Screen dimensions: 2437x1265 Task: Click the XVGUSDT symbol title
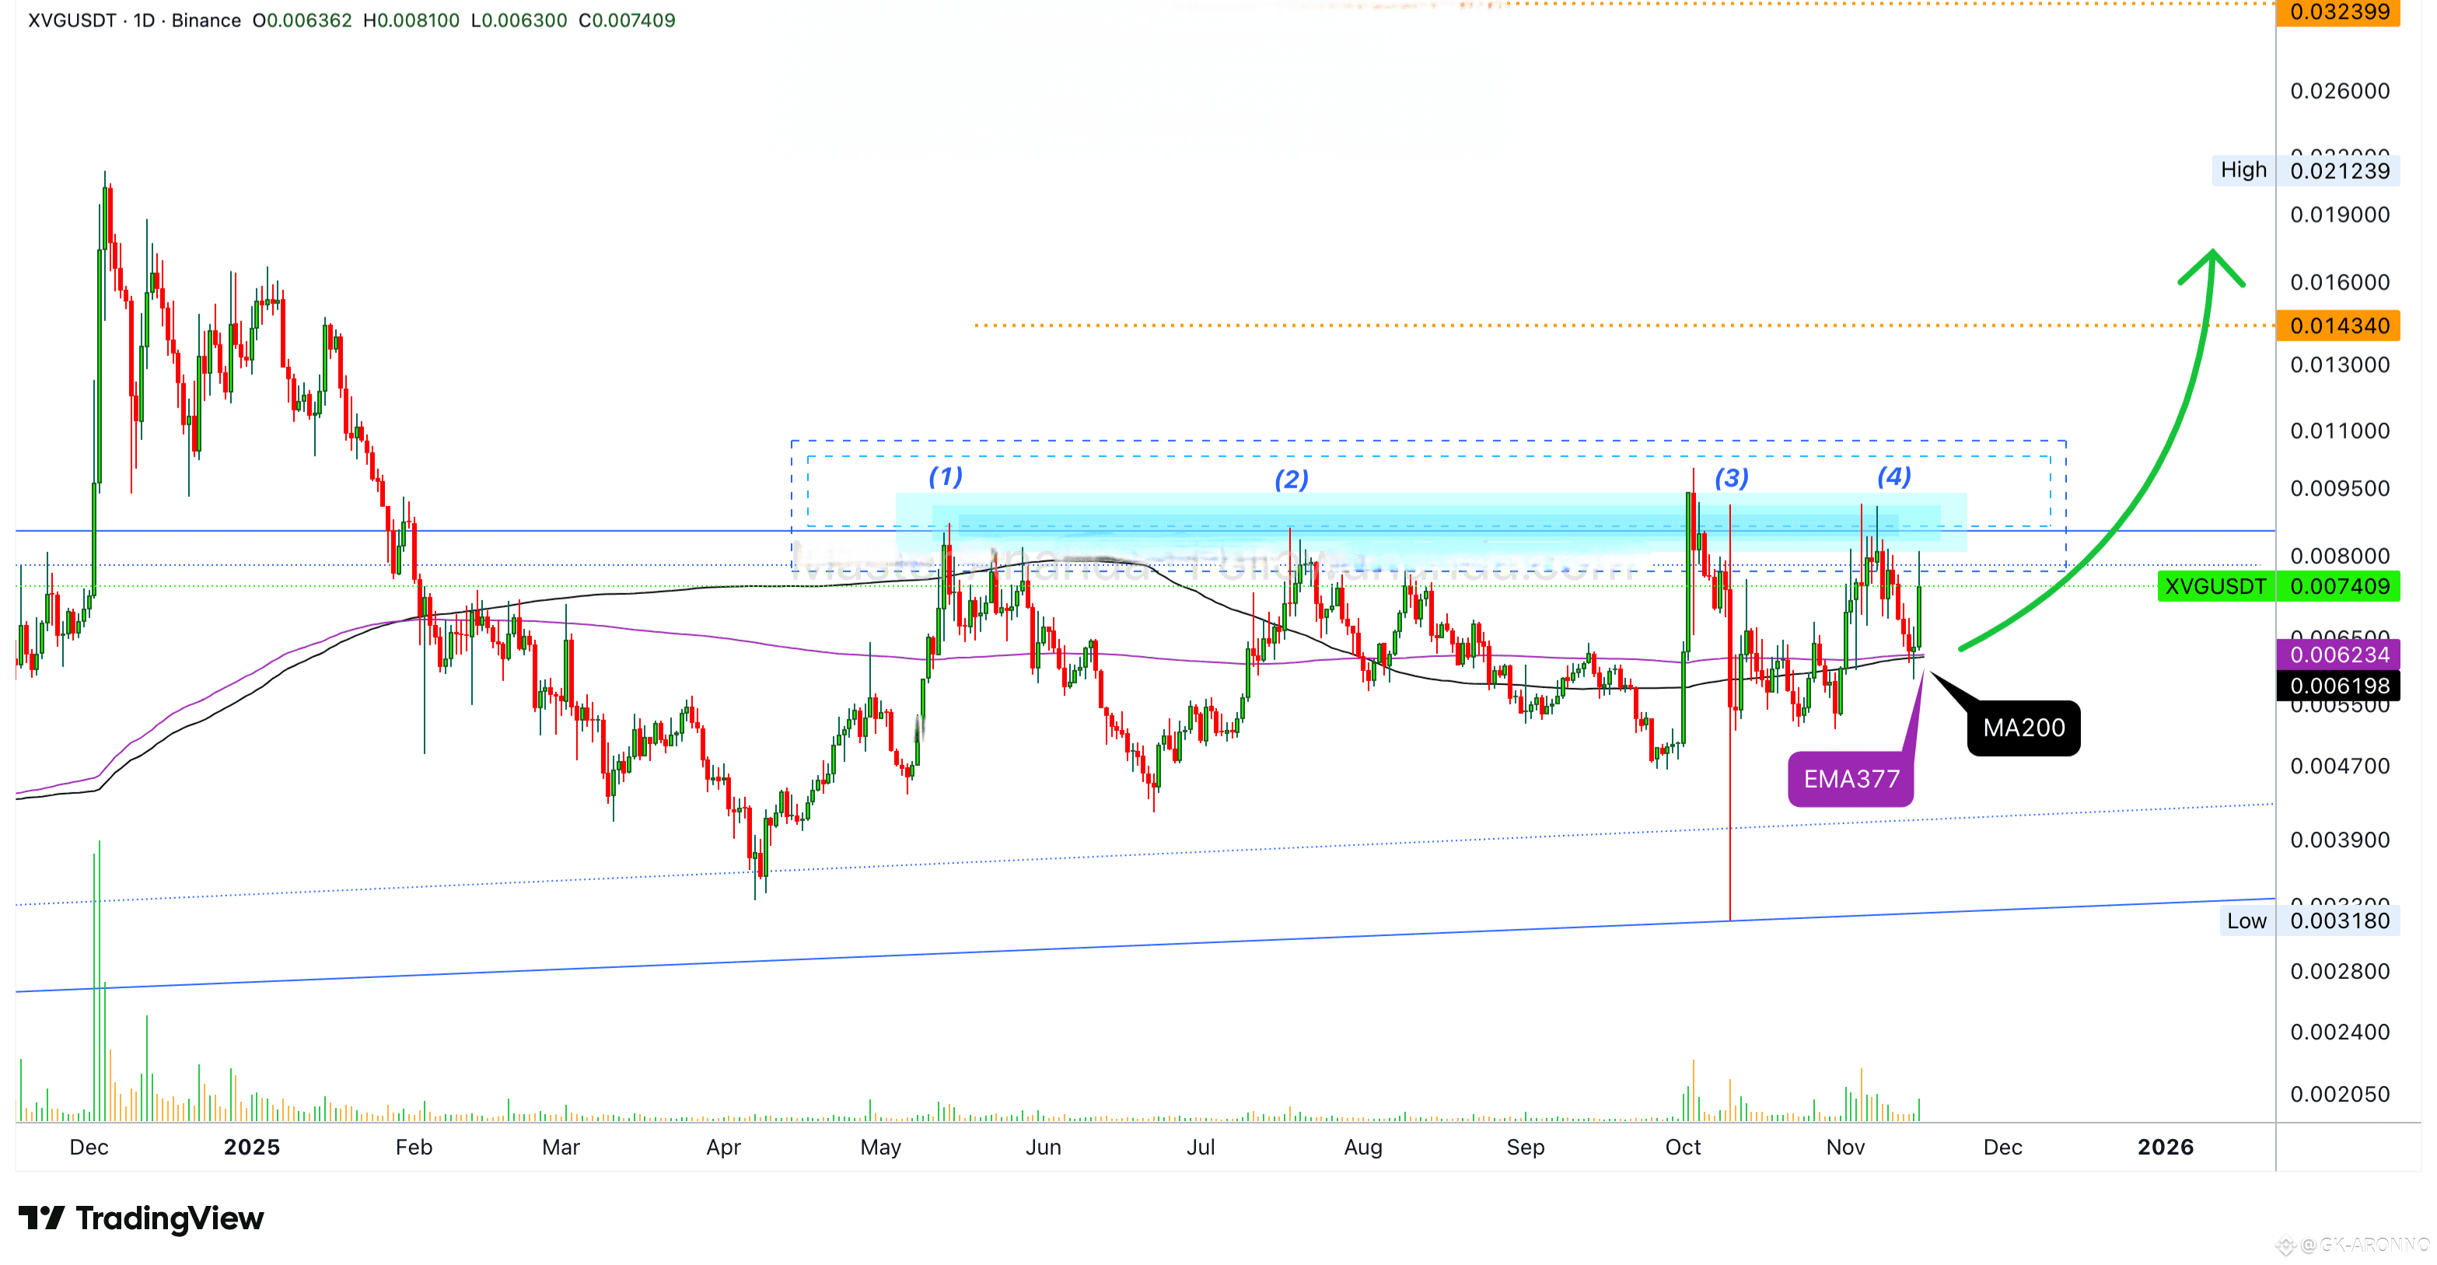point(72,20)
